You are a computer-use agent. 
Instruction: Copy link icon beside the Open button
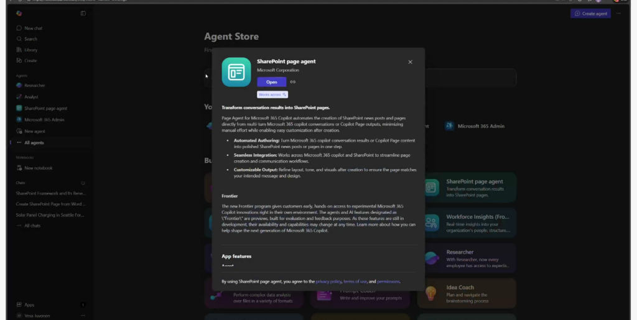(292, 82)
